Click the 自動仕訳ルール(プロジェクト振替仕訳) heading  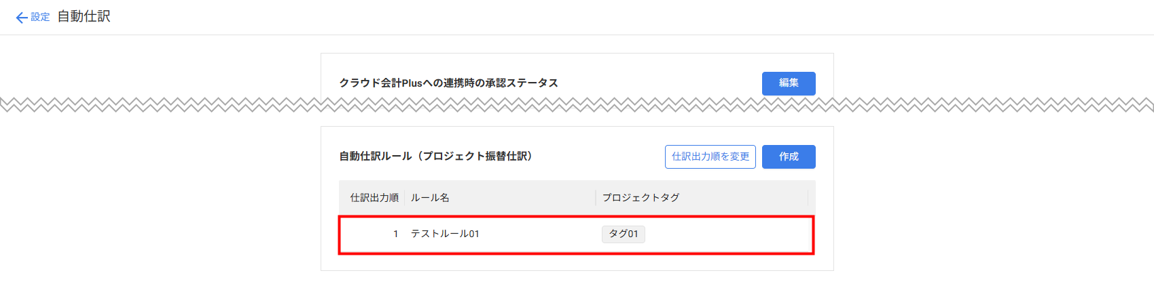pyautogui.click(x=435, y=157)
